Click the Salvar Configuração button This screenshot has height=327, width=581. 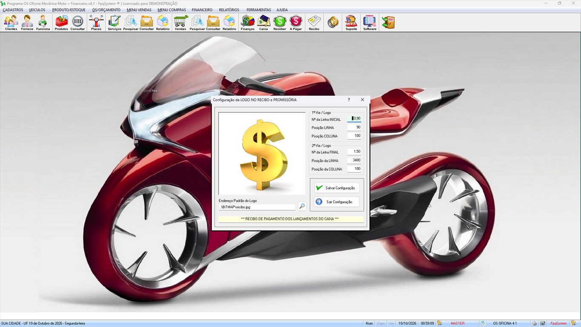click(337, 188)
